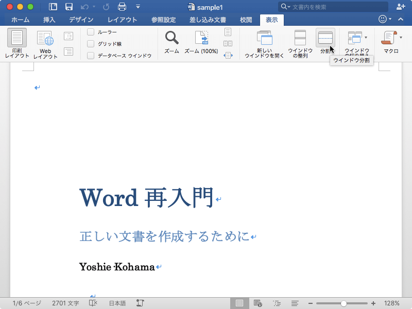412x309 pixels.
Task: Check the Database Window option
Action: [x=91, y=56]
